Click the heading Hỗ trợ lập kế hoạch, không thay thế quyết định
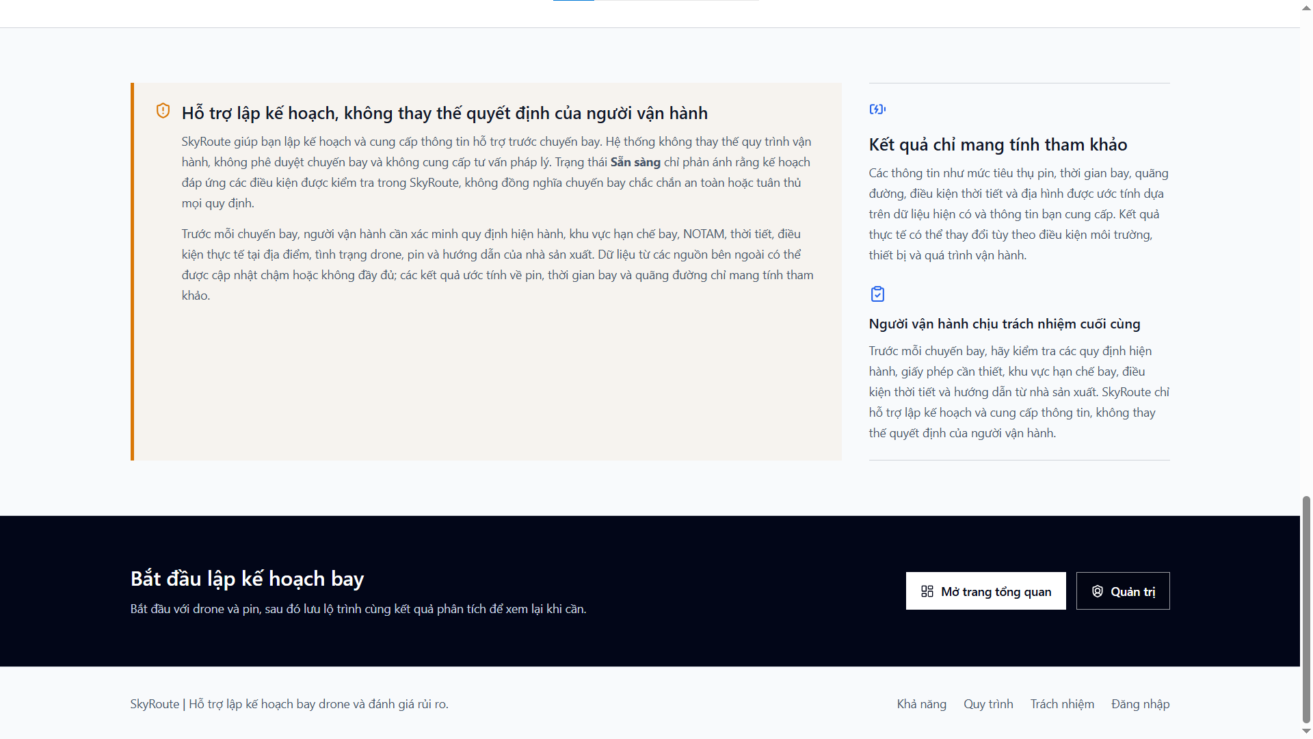The height and width of the screenshot is (739, 1313). [x=445, y=113]
